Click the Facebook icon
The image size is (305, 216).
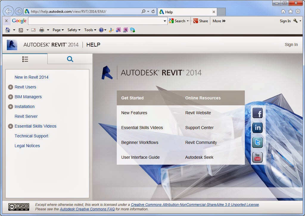(x=257, y=113)
